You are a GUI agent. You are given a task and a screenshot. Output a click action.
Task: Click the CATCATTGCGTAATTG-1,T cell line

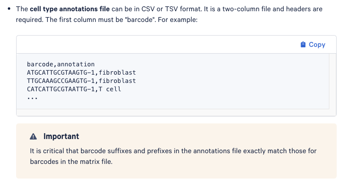(74, 89)
